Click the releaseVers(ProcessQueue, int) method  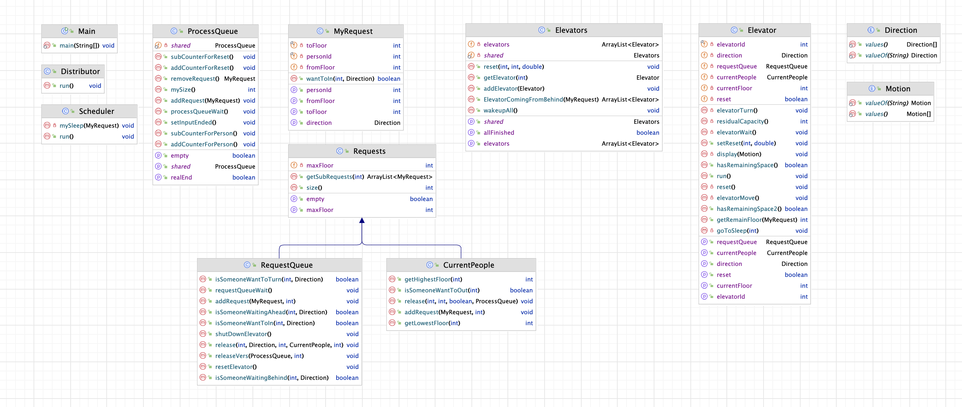[x=279, y=356]
